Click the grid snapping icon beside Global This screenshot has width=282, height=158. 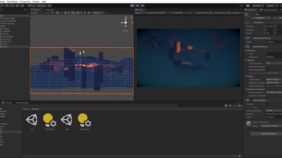click(x=50, y=6)
